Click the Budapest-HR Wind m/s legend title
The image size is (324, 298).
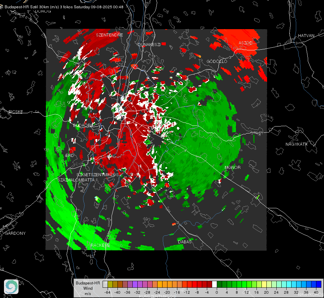(x=88, y=288)
